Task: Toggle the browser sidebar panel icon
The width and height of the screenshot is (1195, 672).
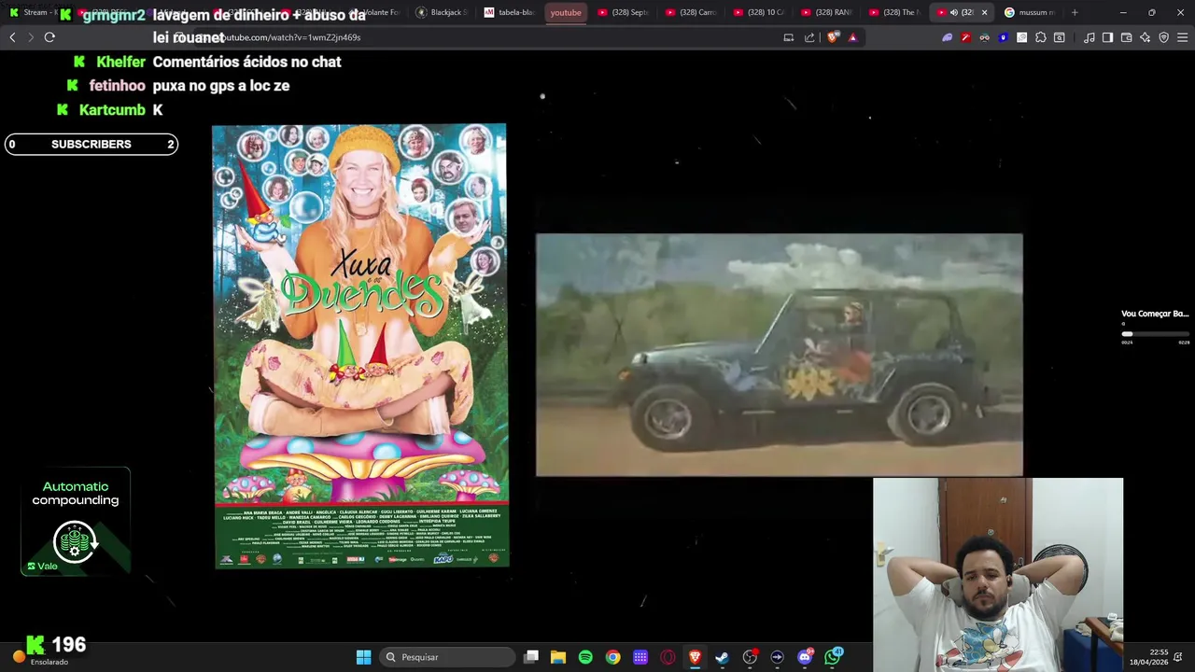Action: tap(1107, 37)
